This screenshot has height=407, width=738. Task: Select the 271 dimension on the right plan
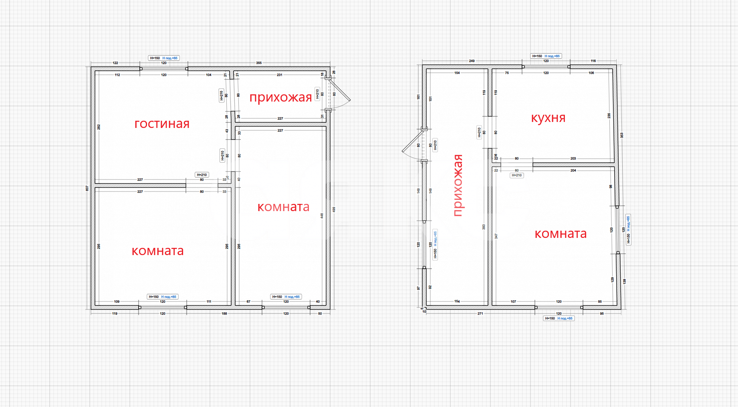coord(480,313)
